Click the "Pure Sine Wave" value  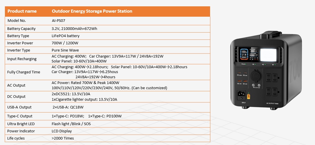click(x=65, y=50)
